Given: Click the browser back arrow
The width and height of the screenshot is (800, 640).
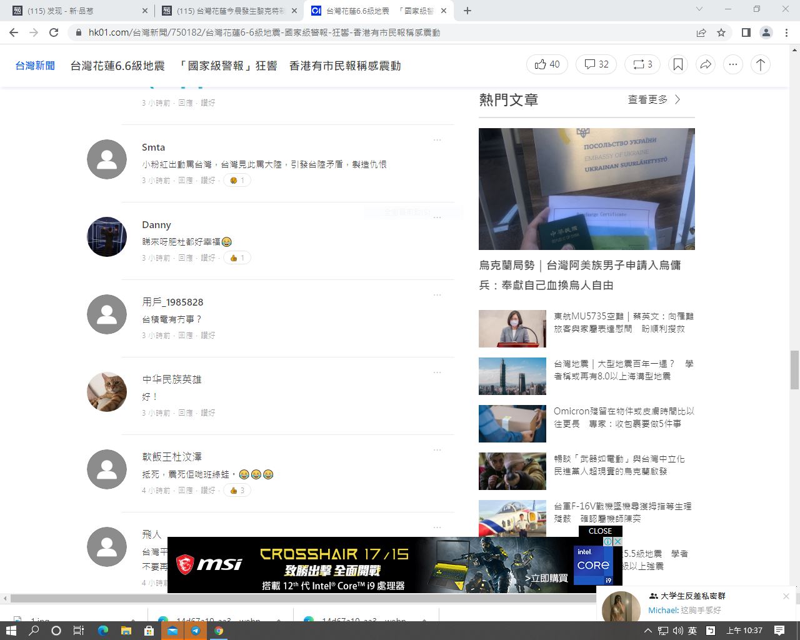Looking at the screenshot, I should coord(14,32).
